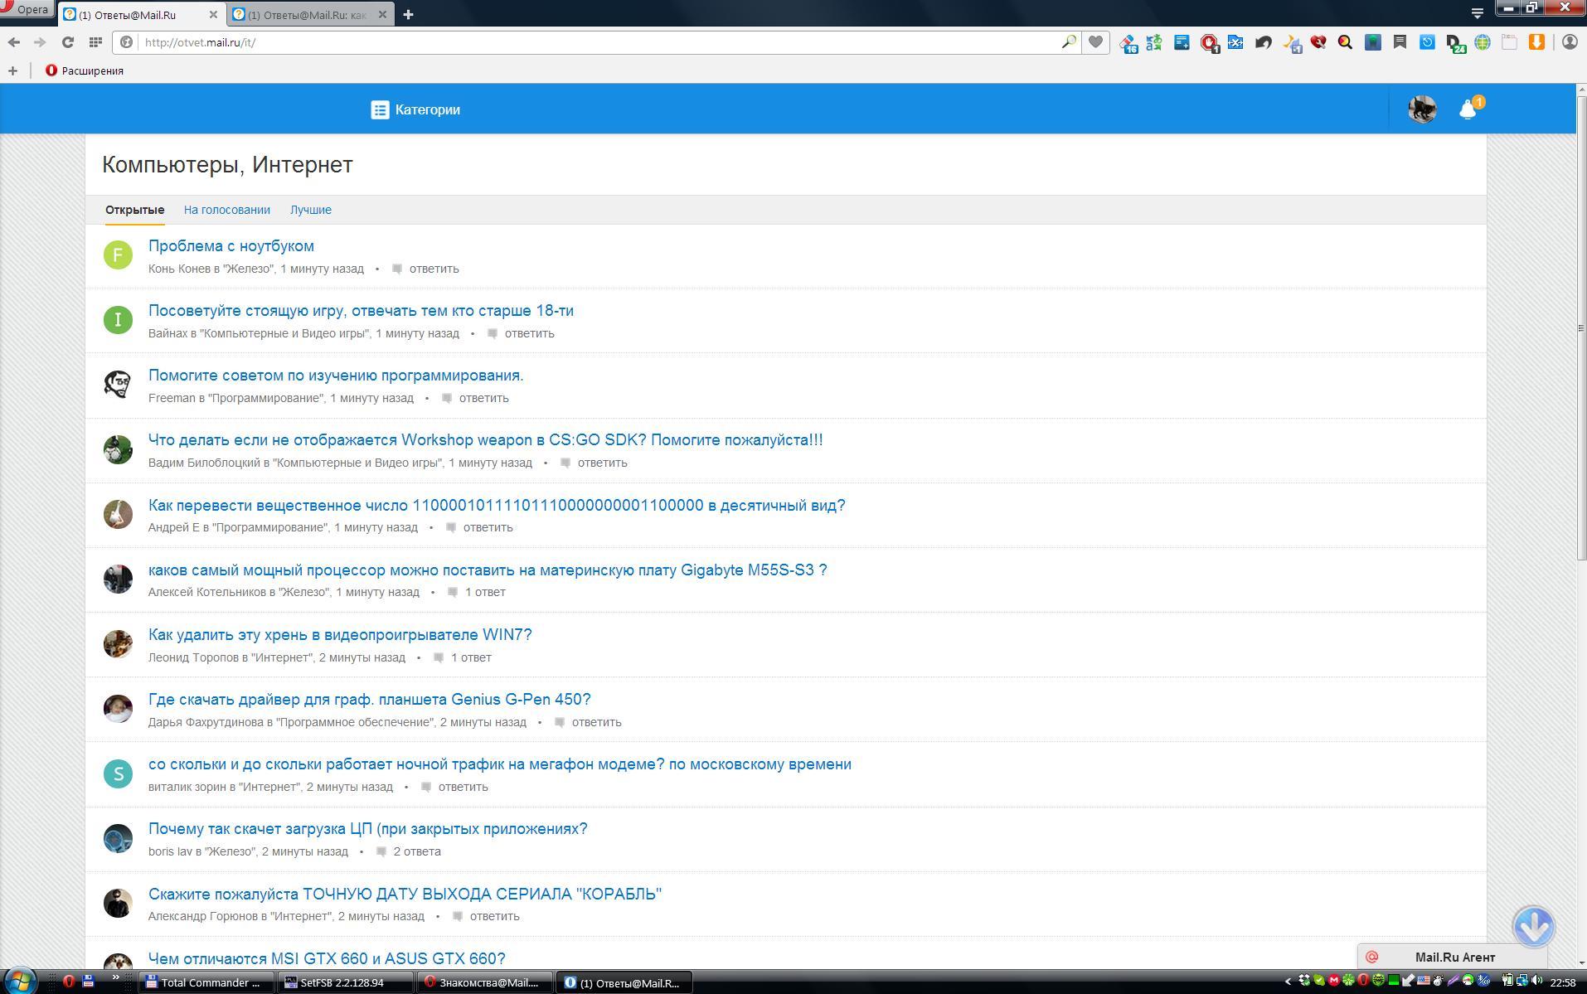This screenshot has height=994, width=1587.
Task: Switch to На голосовании tab
Action: (227, 210)
